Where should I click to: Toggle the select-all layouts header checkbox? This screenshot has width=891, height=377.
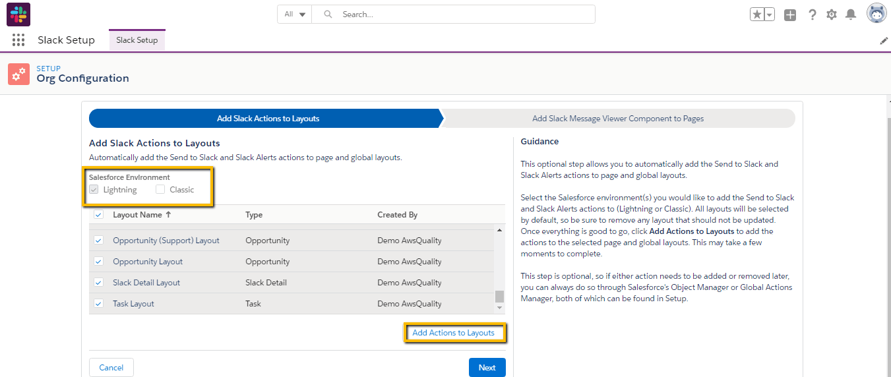click(98, 215)
